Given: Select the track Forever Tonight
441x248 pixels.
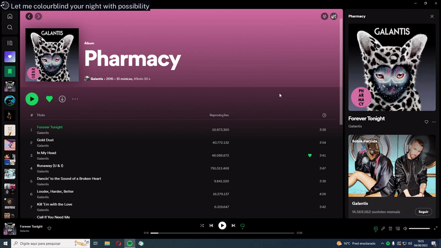Looking at the screenshot, I should click(50, 127).
